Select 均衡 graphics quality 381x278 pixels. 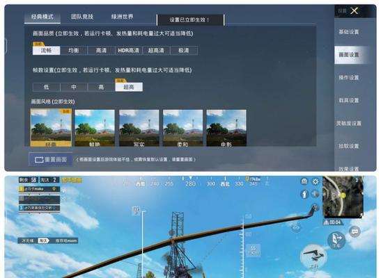tap(74, 51)
